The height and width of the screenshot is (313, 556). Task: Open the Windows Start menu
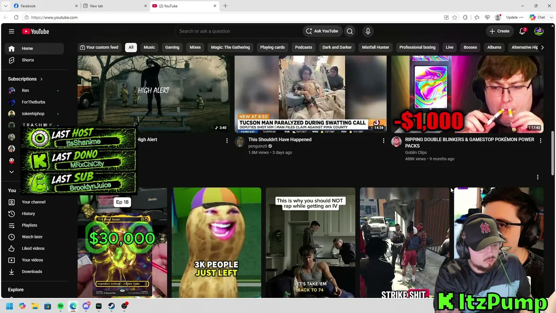[10, 306]
